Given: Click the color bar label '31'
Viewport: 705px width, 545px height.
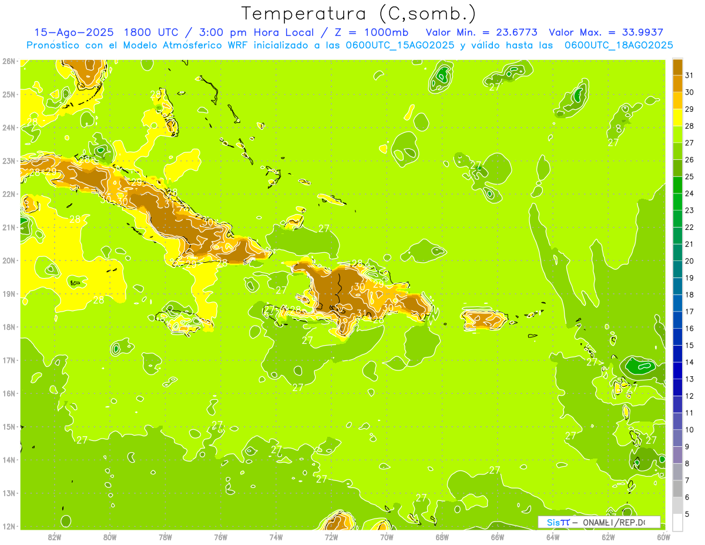Looking at the screenshot, I should point(690,75).
